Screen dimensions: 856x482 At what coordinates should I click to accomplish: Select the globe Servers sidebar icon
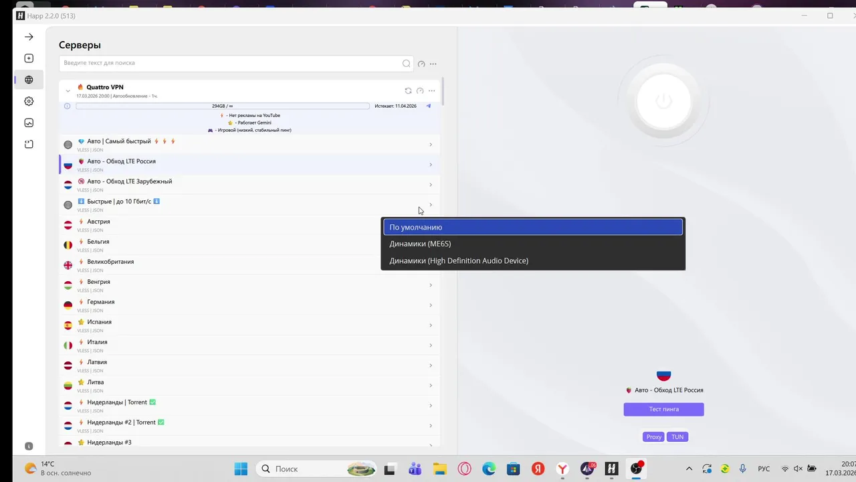29,80
